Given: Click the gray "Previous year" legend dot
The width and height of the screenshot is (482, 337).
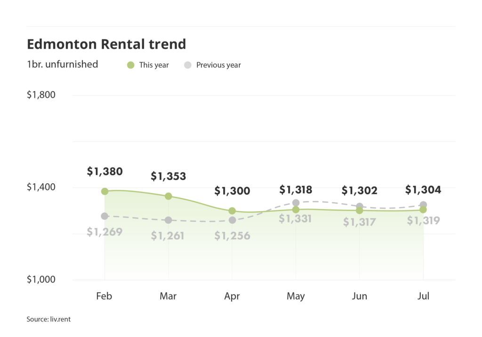Looking at the screenshot, I should click(x=188, y=65).
